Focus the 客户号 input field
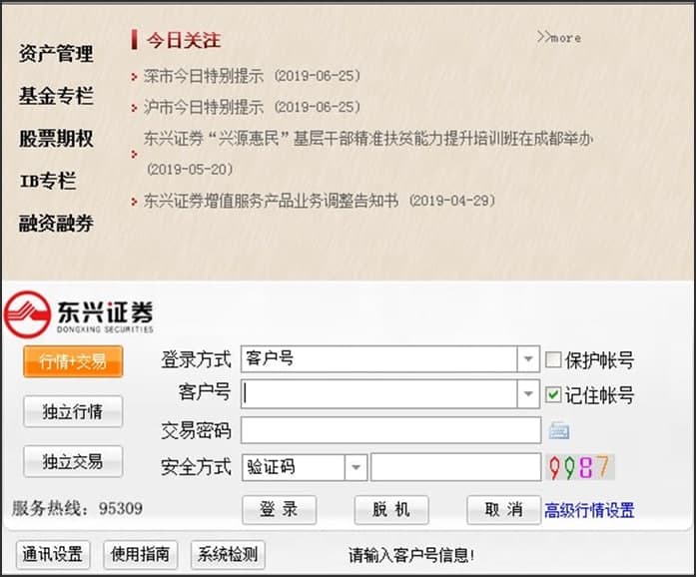Screen dimensions: 696x577 (379, 393)
